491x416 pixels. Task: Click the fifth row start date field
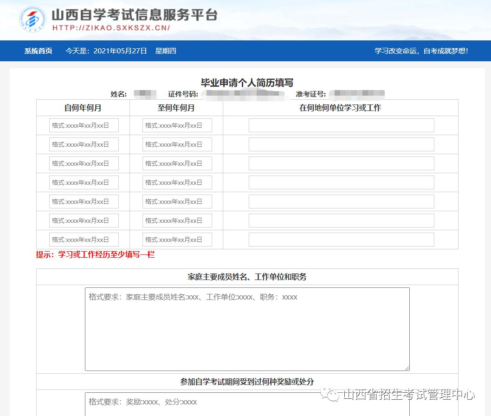point(84,201)
